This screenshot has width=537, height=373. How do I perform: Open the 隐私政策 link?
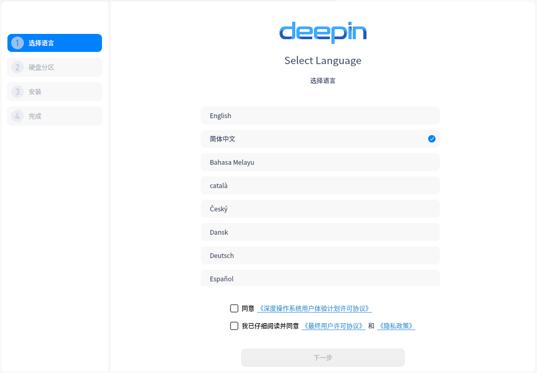(396, 326)
